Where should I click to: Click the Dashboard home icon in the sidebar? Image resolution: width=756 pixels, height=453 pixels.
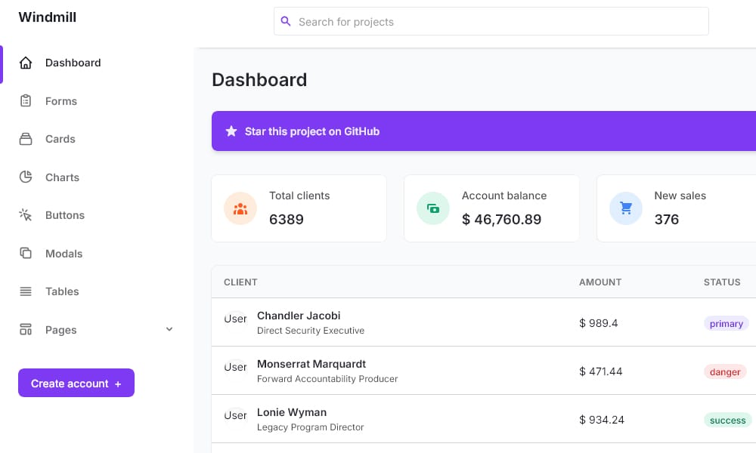click(26, 63)
